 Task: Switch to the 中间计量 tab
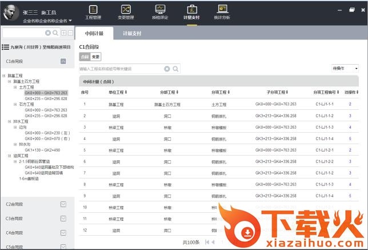pyautogui.click(x=94, y=34)
